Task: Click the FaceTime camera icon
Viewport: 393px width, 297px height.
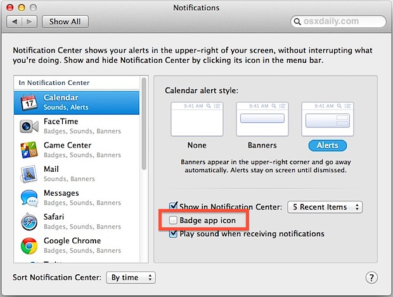Action: pyautogui.click(x=29, y=126)
